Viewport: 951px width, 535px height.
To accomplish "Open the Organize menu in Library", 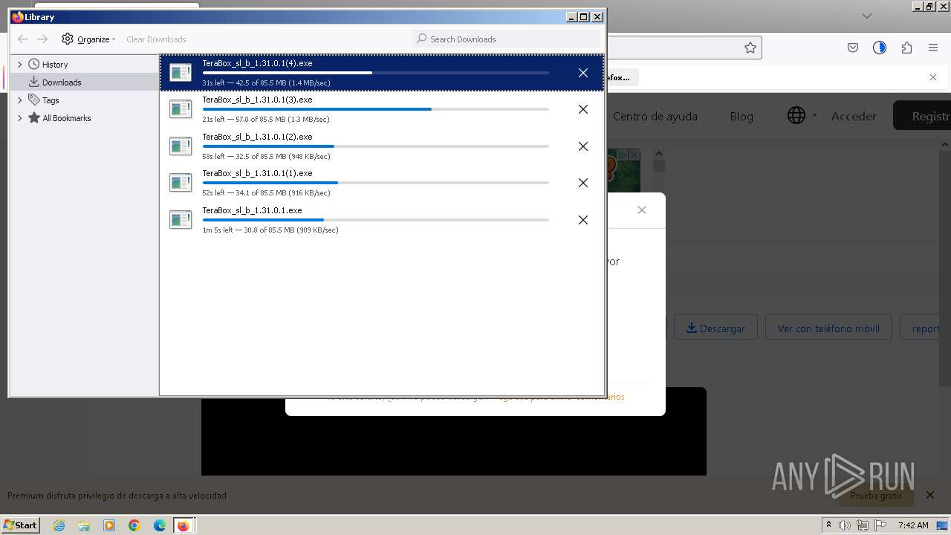I will [x=88, y=39].
